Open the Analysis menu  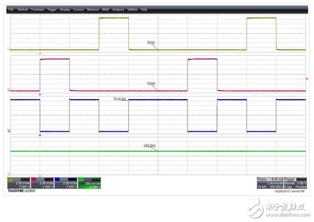coord(118,10)
